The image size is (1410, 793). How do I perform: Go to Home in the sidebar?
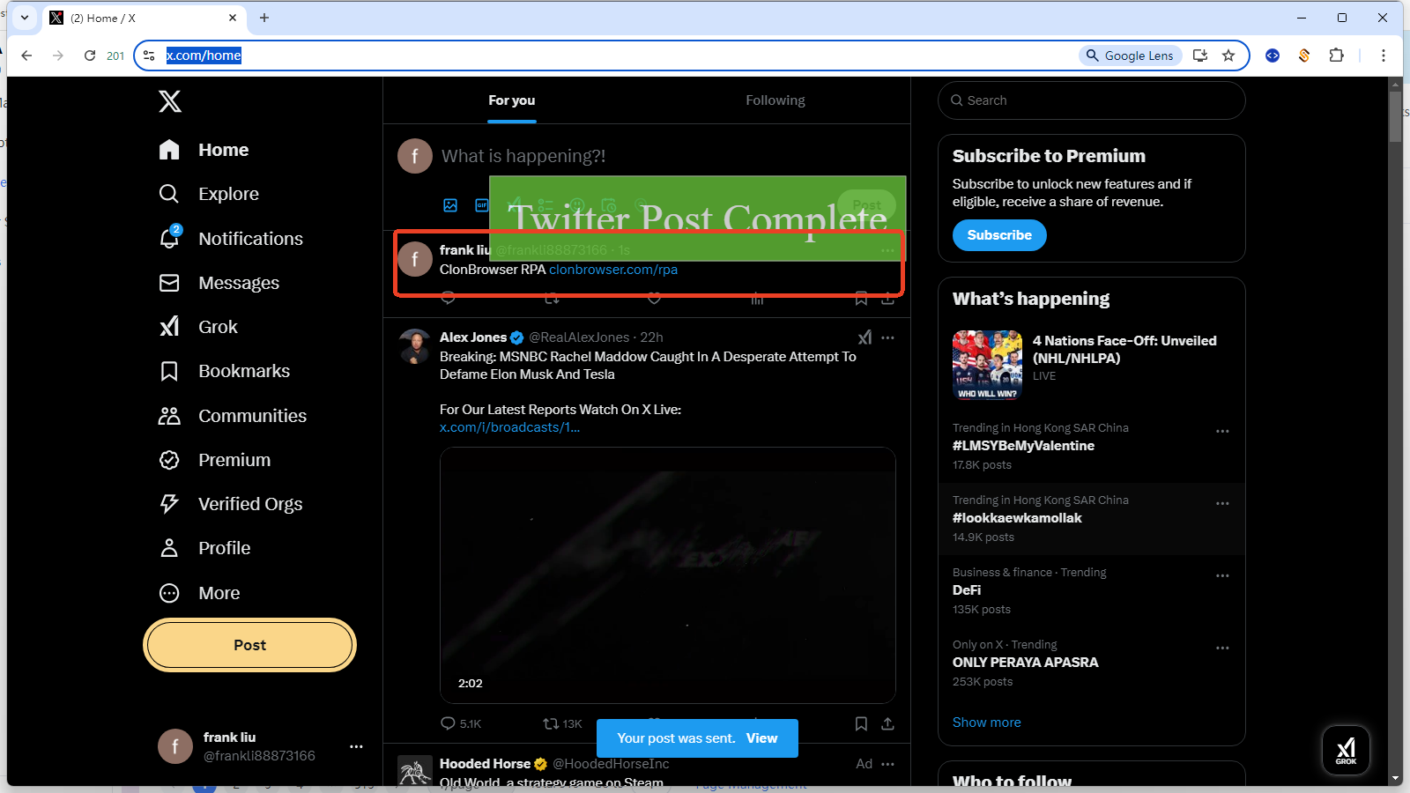click(204, 150)
